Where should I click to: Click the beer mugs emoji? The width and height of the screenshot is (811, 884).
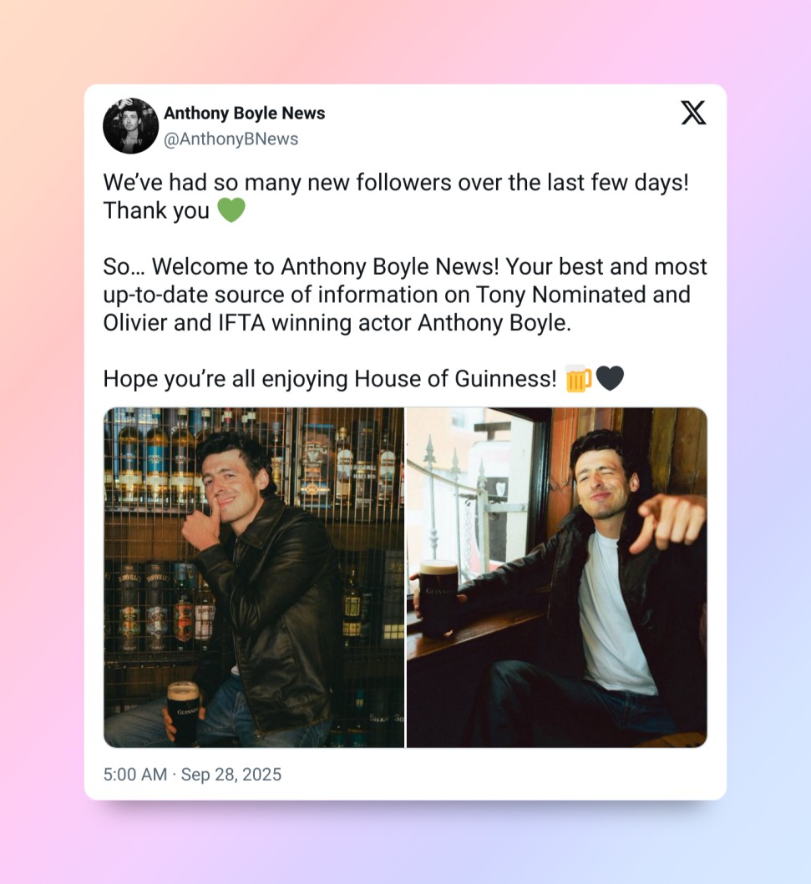tap(578, 379)
